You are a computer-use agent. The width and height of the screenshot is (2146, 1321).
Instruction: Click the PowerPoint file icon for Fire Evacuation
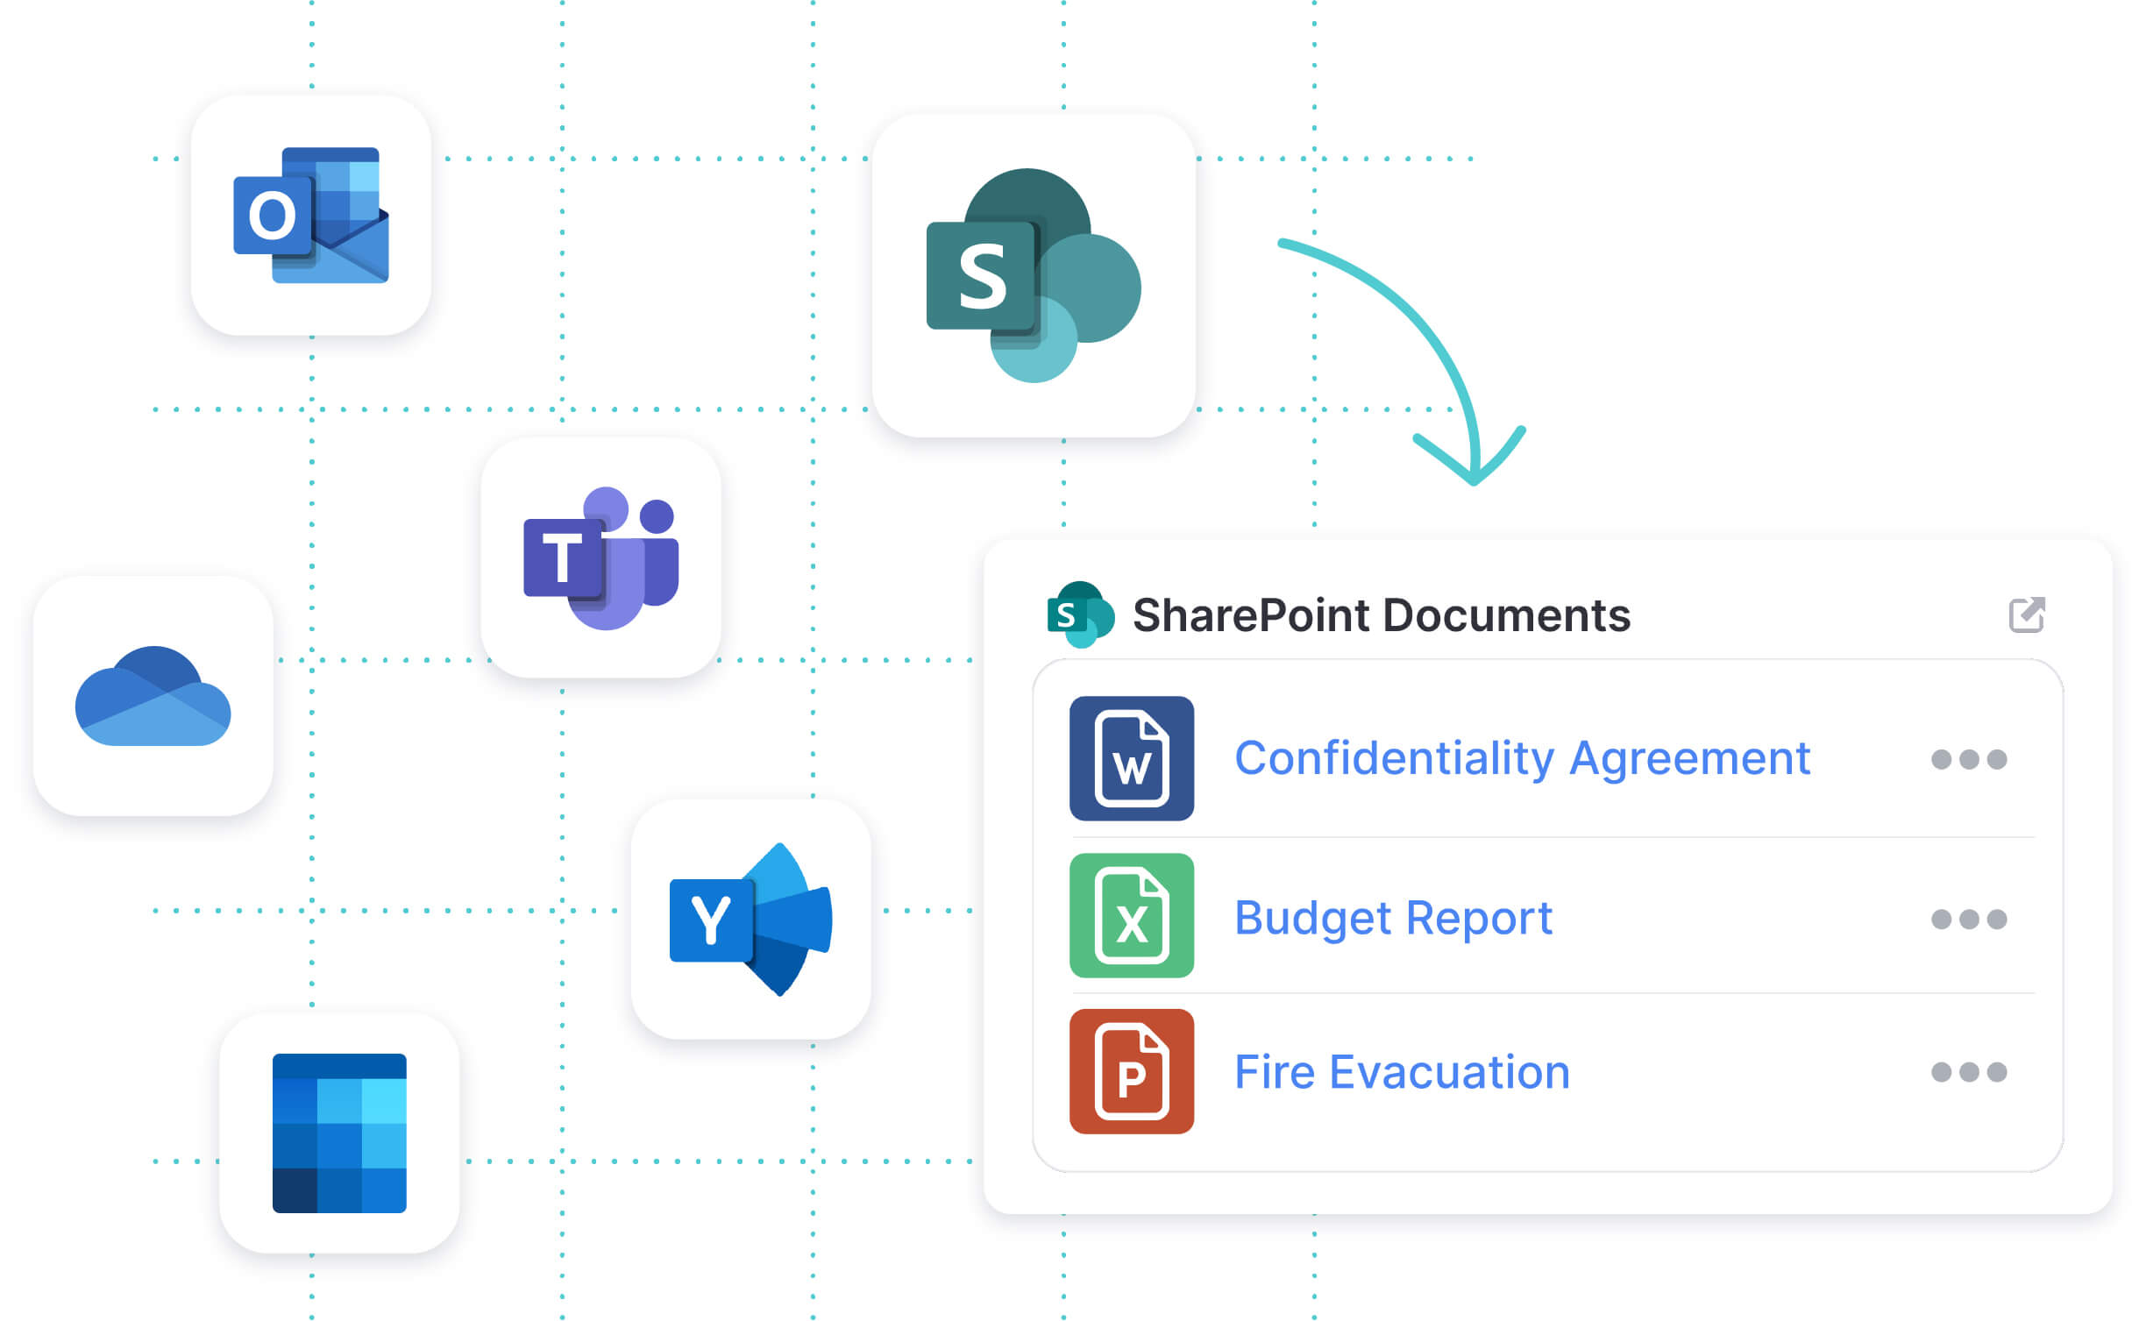[1131, 1071]
